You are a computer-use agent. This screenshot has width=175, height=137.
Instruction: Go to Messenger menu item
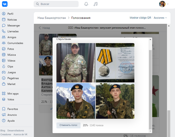pos(14,26)
